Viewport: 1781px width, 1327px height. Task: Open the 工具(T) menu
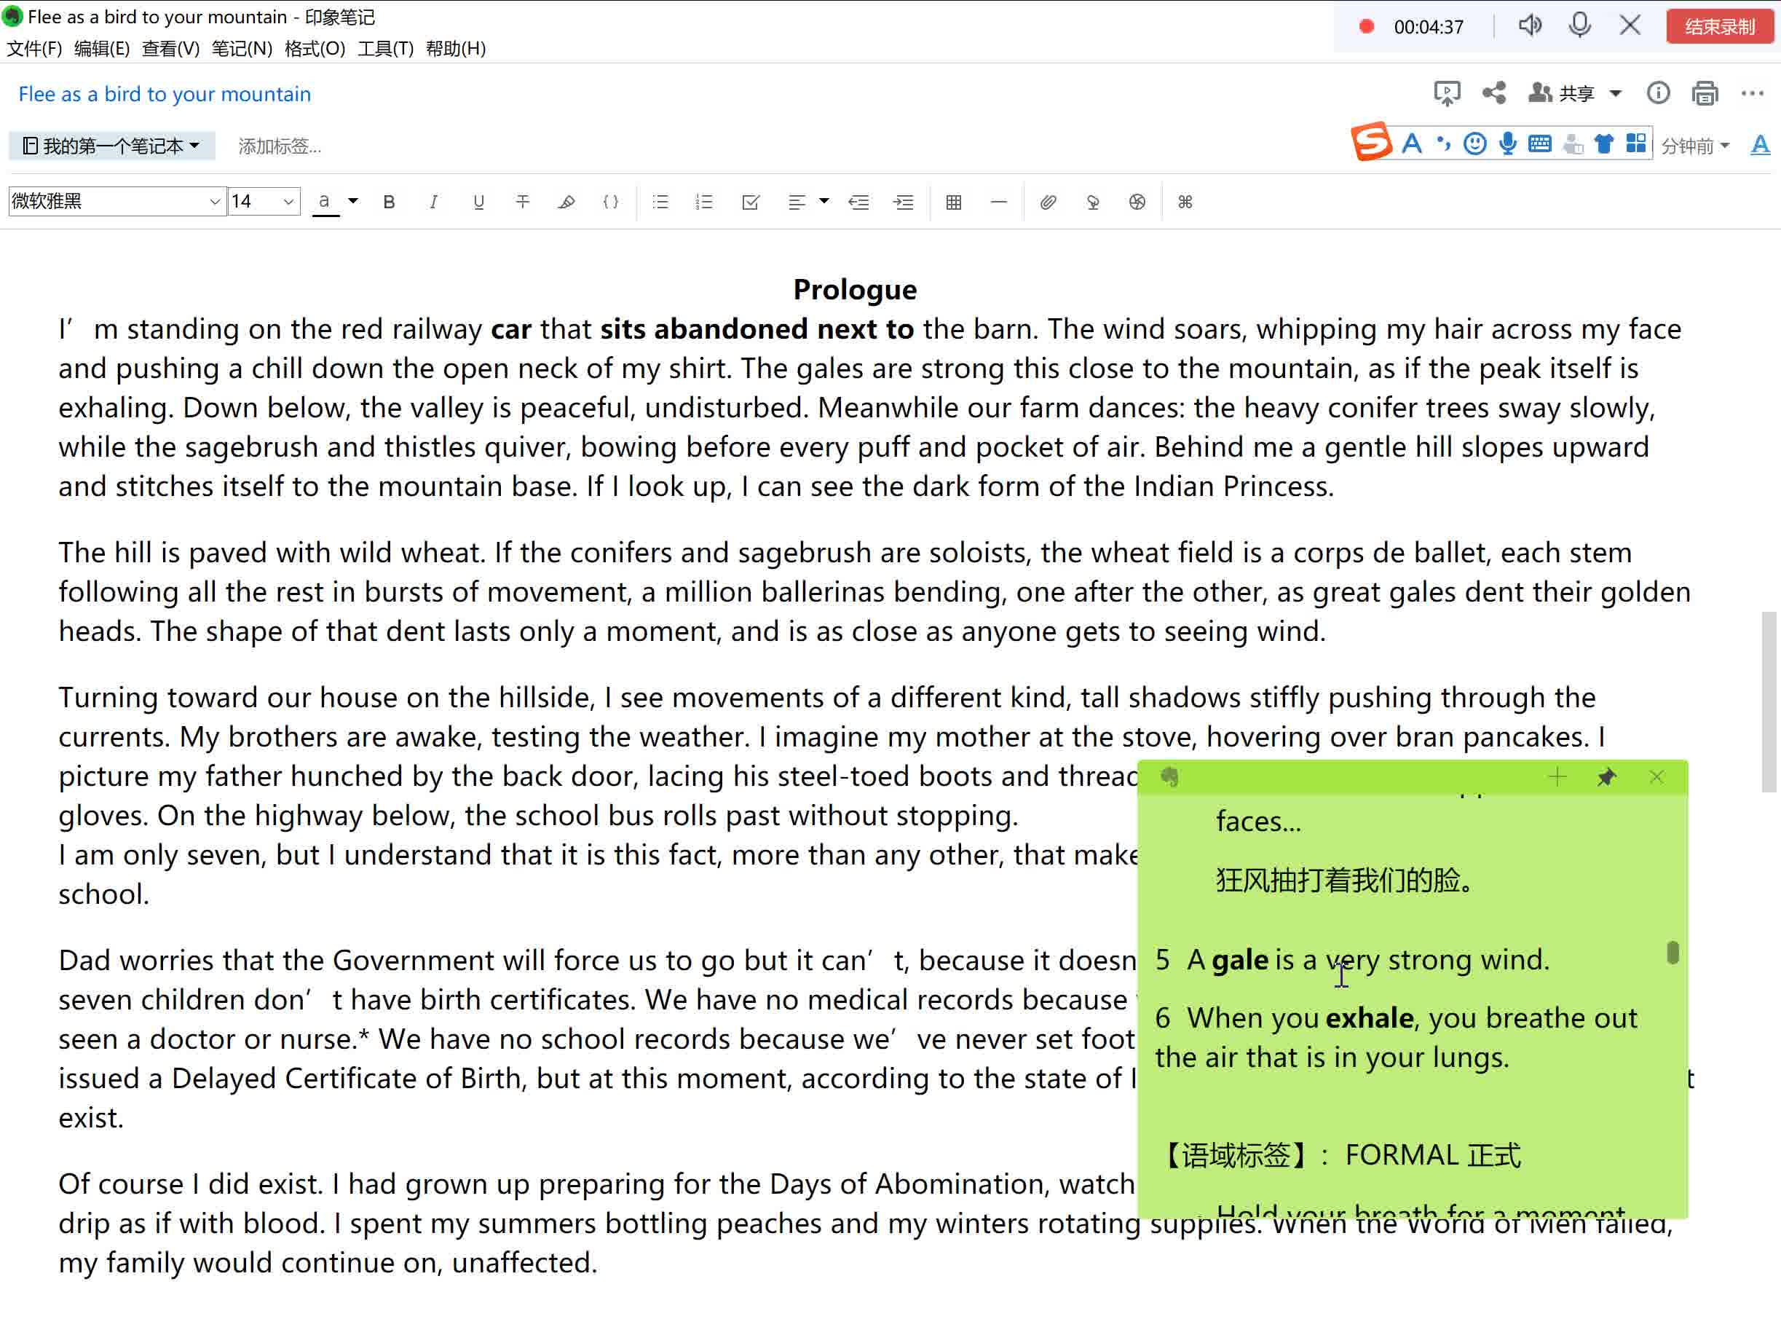[x=385, y=48]
